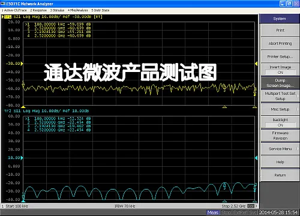This screenshot has width=300, height=216.
Task: Click Tr1 right-side reference position triangle
Action: coord(256,64)
